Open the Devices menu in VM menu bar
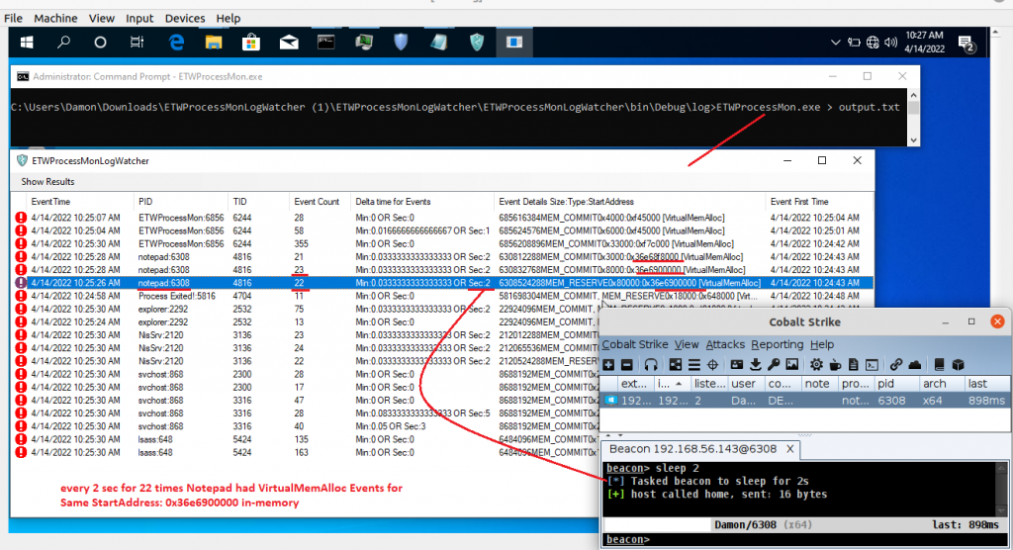 point(186,18)
